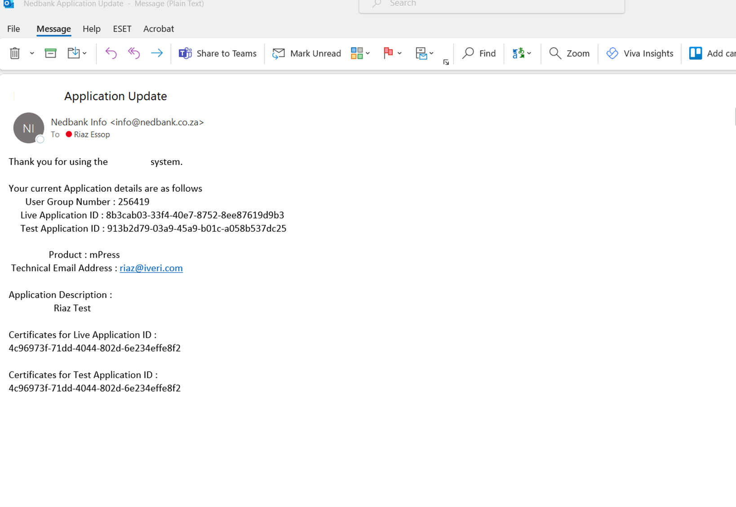The image size is (736, 507).
Task: Open the Follow Up flag dropdown arrow
Action: [x=399, y=53]
